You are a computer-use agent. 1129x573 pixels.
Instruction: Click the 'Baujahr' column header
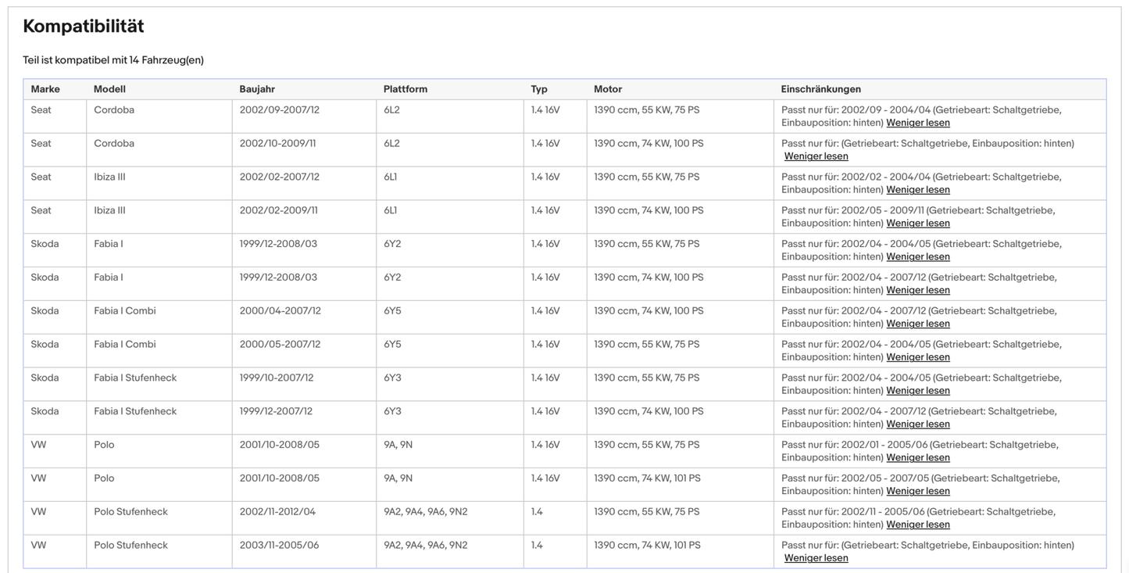257,89
